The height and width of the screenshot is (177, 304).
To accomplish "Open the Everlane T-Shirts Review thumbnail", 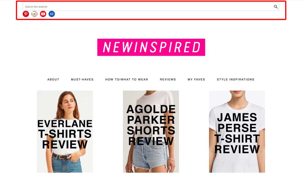I will [65, 131].
